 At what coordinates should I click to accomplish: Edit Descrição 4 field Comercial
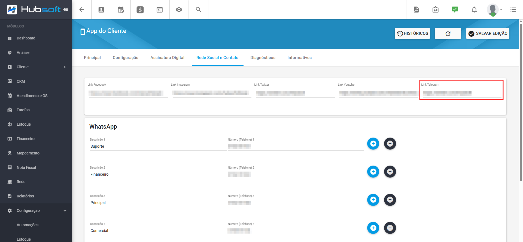[x=158, y=231]
